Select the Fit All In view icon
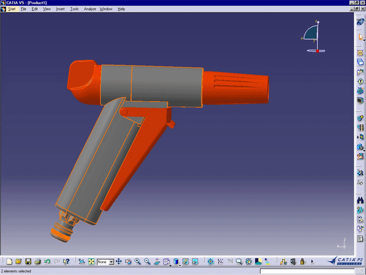The image size is (366, 275). [x=91, y=262]
